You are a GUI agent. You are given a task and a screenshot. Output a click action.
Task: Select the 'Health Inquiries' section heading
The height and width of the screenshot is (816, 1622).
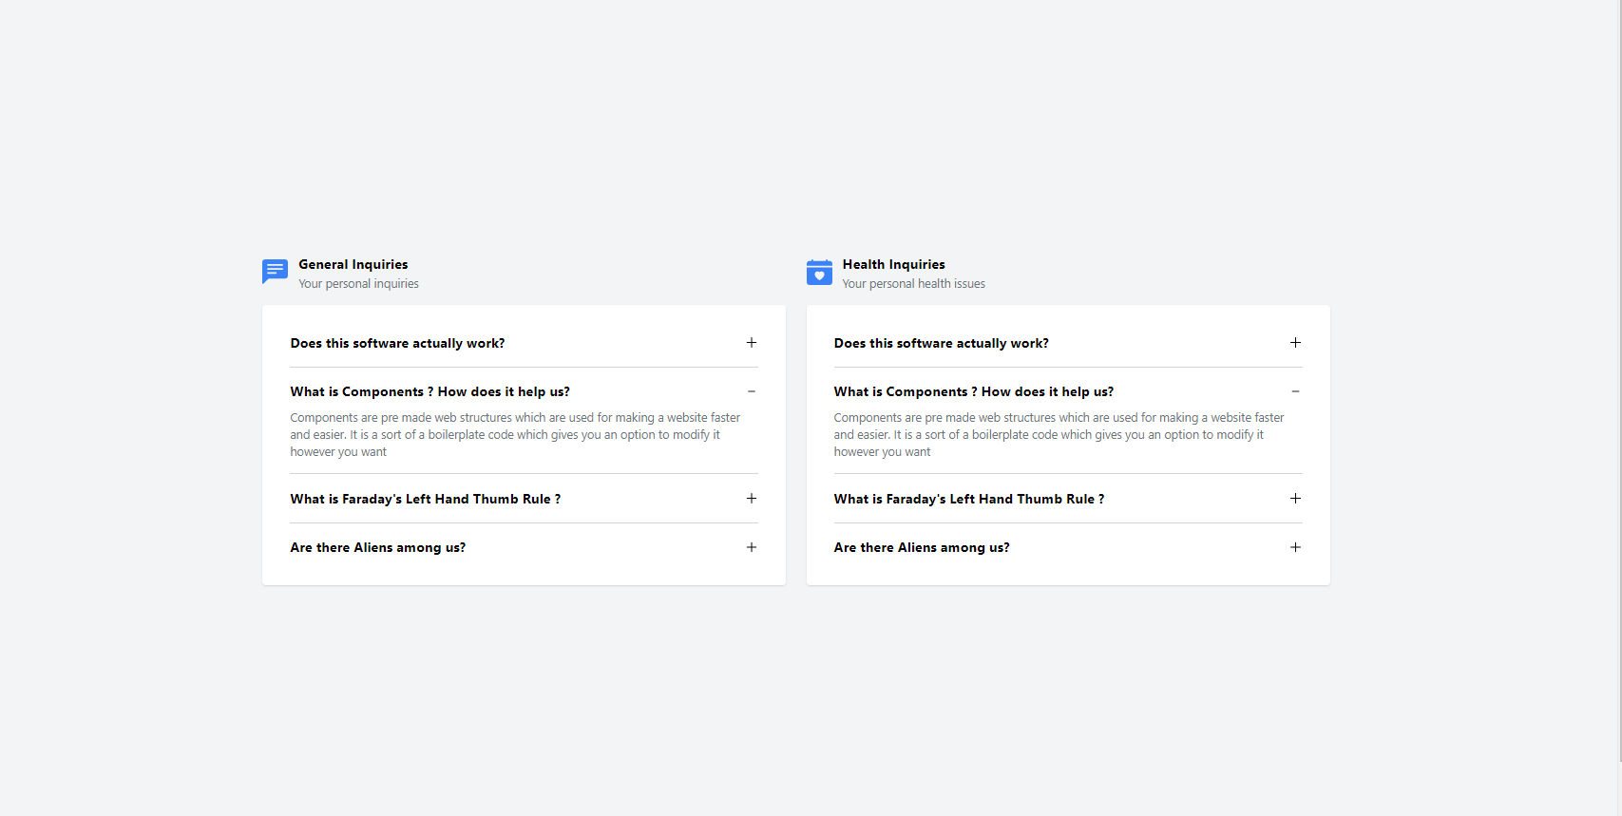(x=893, y=264)
